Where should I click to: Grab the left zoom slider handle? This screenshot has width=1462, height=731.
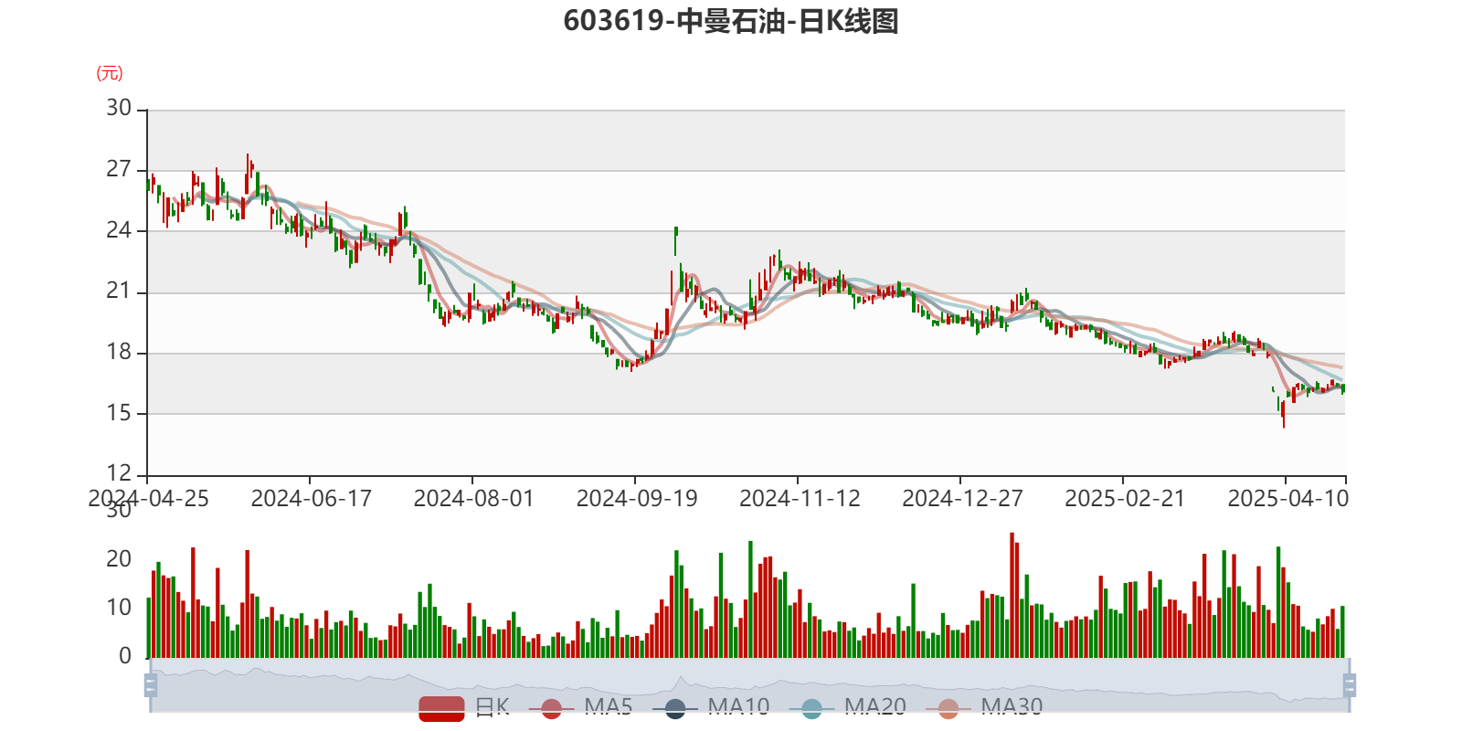tap(151, 684)
